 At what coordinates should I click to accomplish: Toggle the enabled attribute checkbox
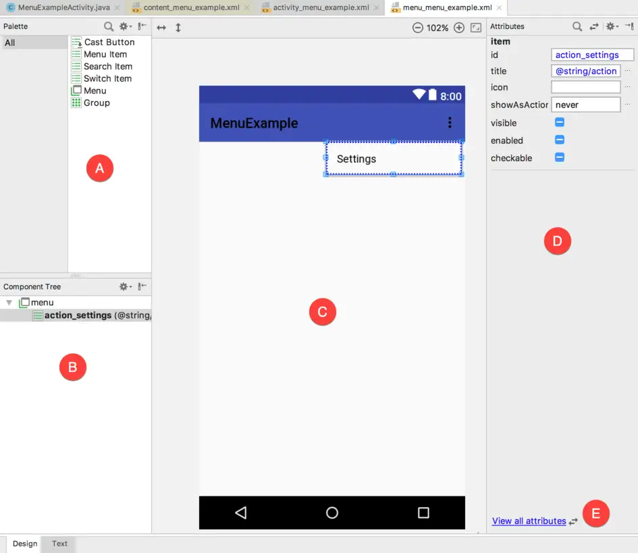pos(559,140)
